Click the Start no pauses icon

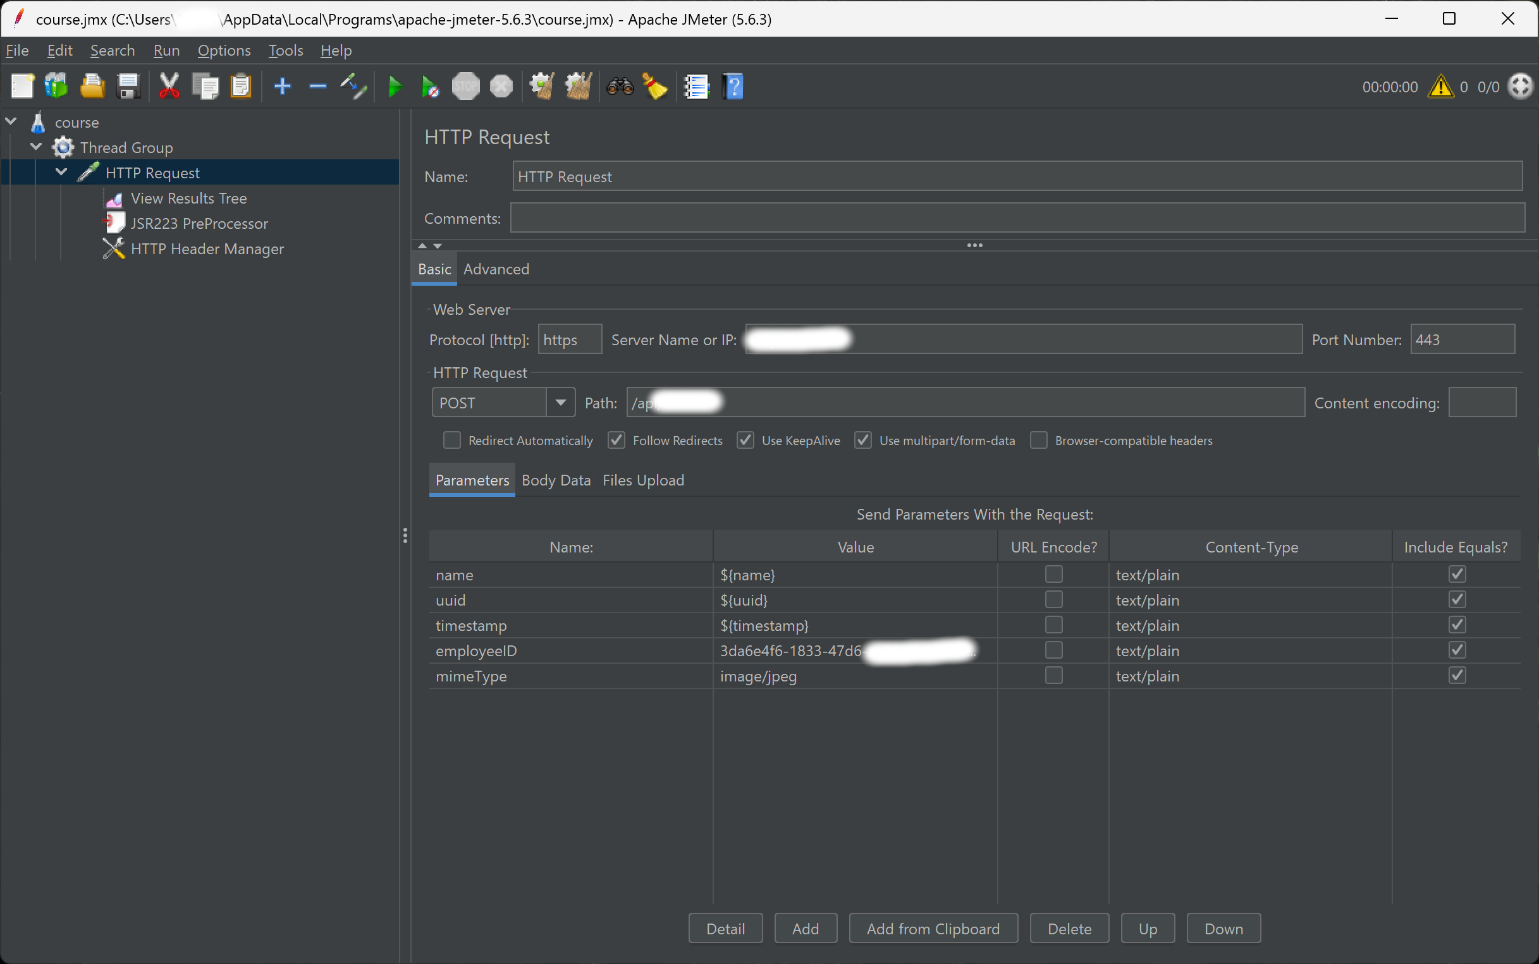pos(430,87)
